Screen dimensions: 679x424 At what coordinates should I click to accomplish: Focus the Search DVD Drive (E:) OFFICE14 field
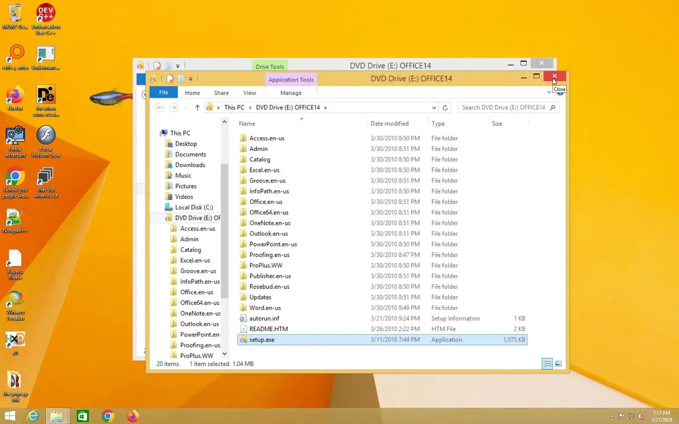coord(504,107)
